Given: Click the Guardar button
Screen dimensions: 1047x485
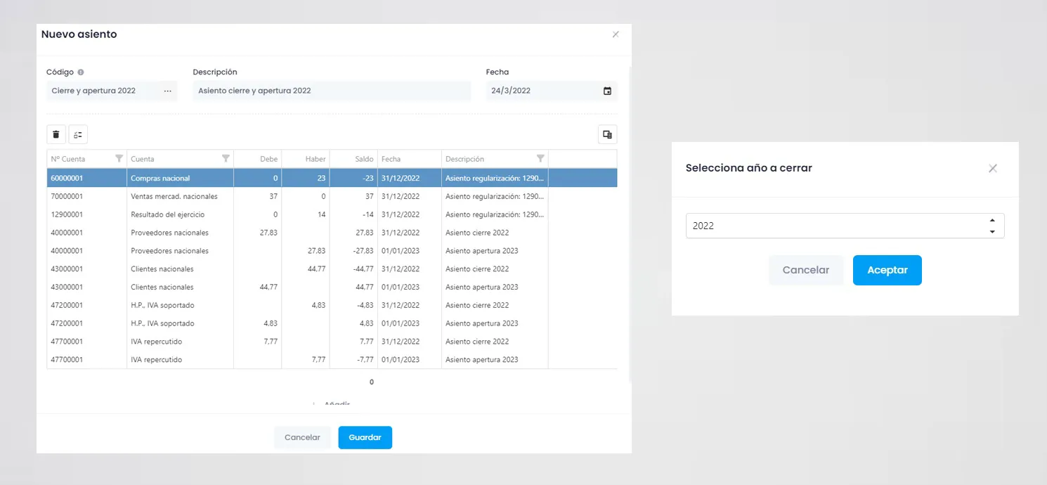Looking at the screenshot, I should click(365, 437).
